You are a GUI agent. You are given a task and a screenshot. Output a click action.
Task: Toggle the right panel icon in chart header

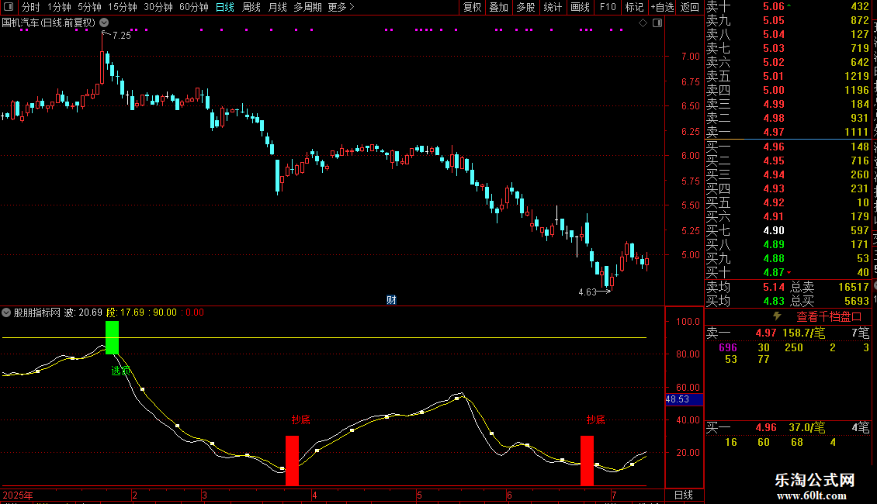click(657, 23)
